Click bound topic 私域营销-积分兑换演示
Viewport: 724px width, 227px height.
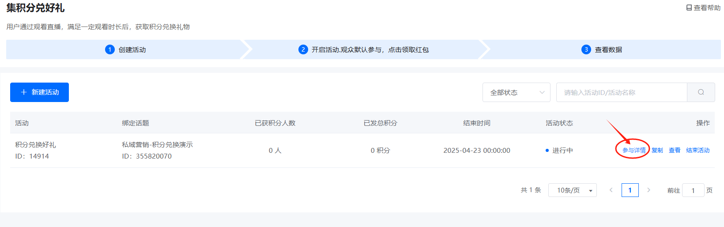point(157,145)
